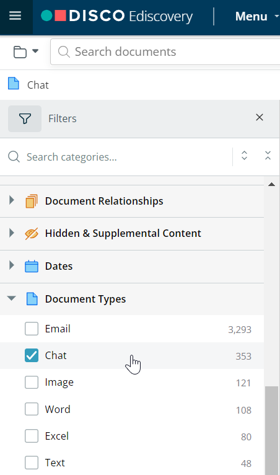The image size is (280, 475).
Task: Click the DISCO Ediscovery logo
Action: [117, 16]
